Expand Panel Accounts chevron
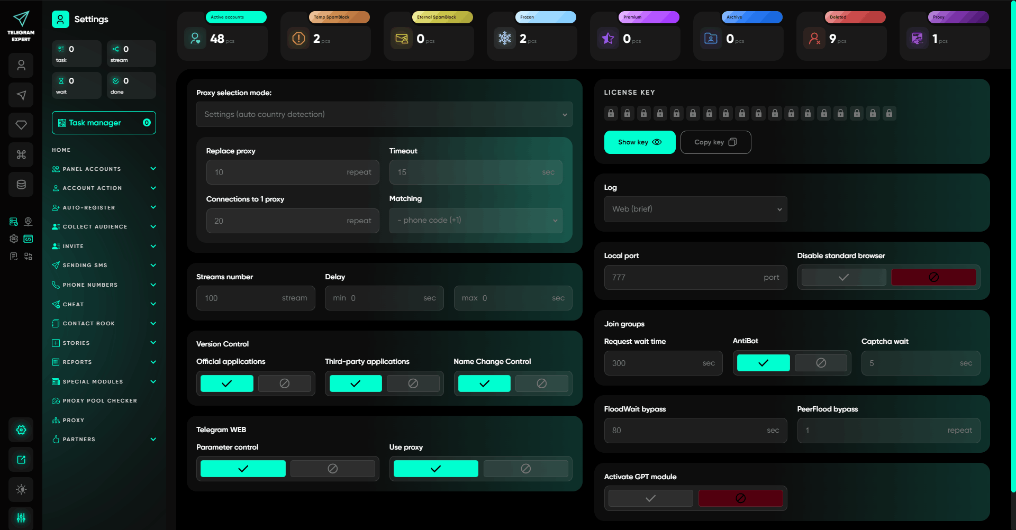Image resolution: width=1016 pixels, height=530 pixels. [153, 169]
